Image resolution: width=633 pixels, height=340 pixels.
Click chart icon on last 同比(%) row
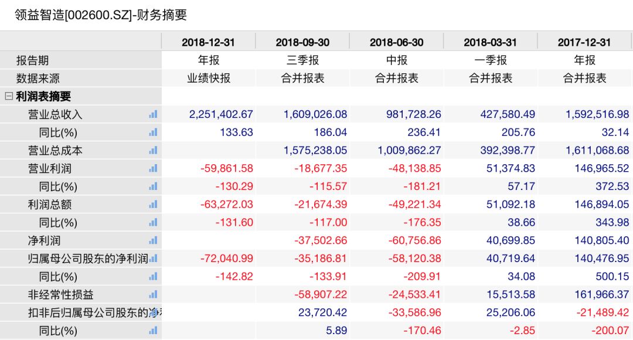point(153,331)
